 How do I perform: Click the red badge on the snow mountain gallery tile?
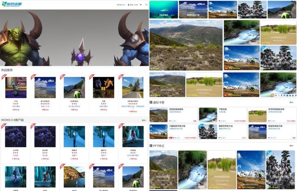[226, 68]
